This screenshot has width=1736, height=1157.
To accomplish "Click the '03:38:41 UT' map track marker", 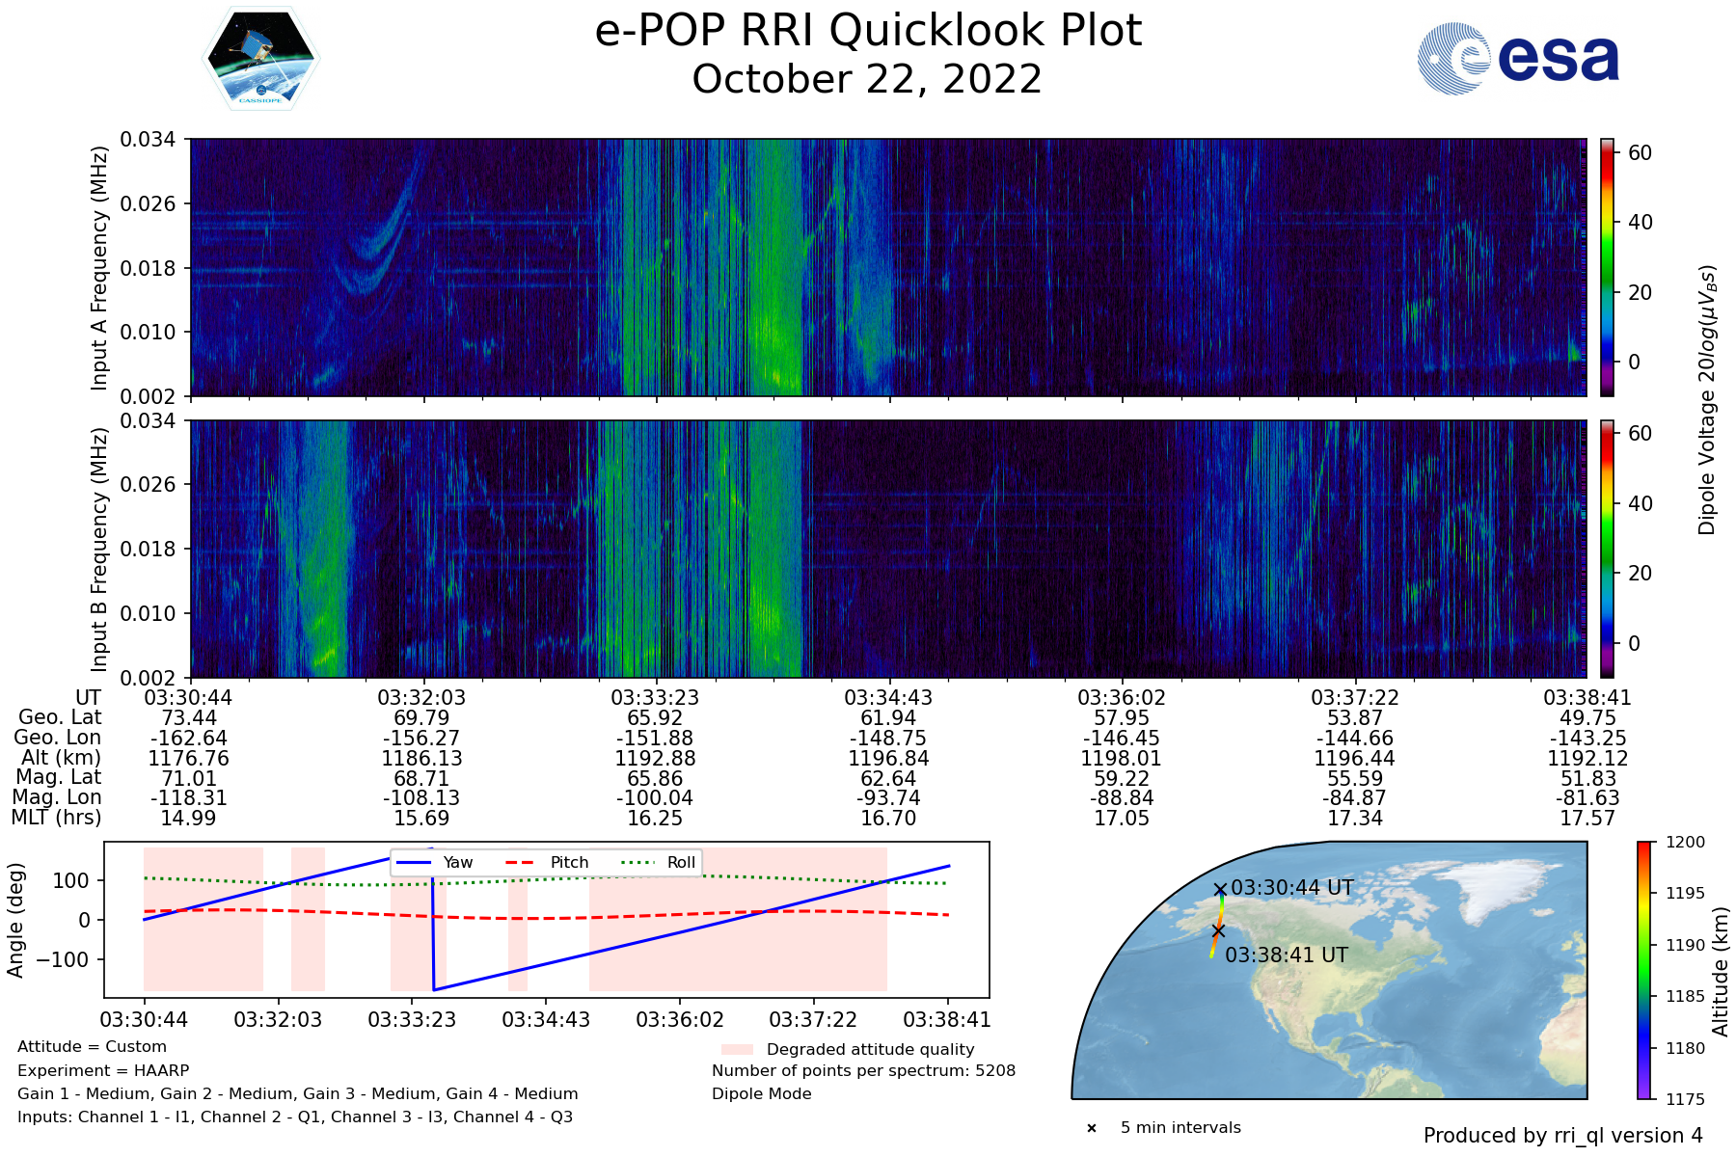I will tap(1218, 931).
